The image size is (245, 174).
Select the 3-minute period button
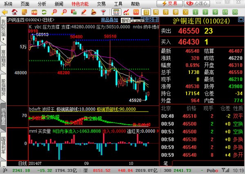tap(205, 12)
